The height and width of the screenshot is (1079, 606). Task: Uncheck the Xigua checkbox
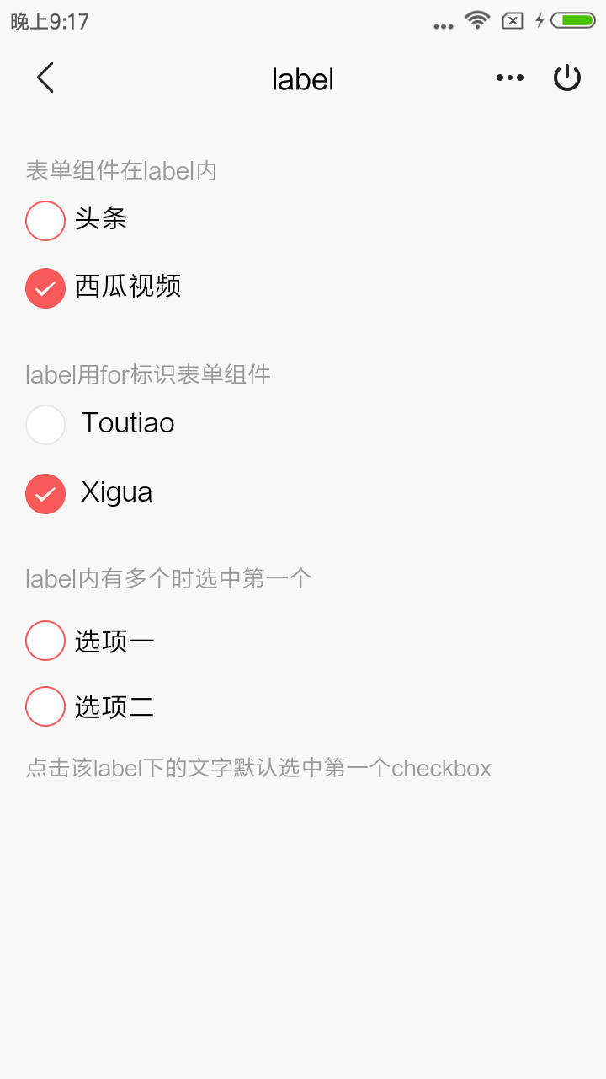click(45, 494)
